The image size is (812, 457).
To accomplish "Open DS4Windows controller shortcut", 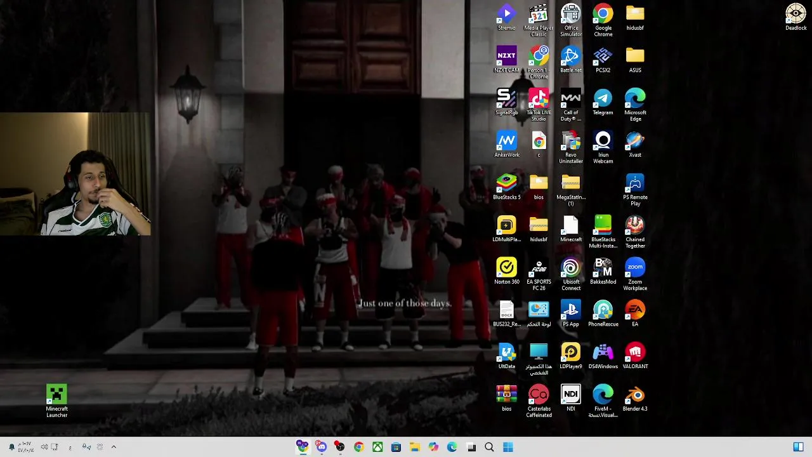I will click(x=603, y=356).
